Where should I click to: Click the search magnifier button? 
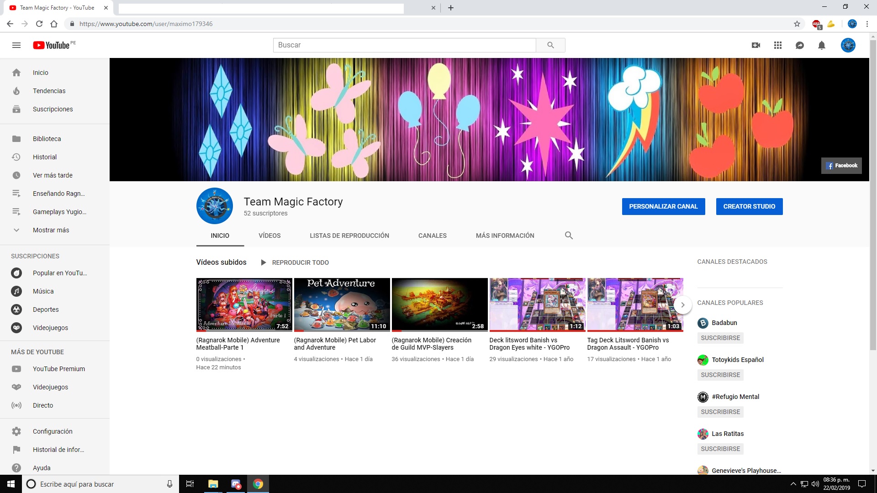click(x=550, y=45)
